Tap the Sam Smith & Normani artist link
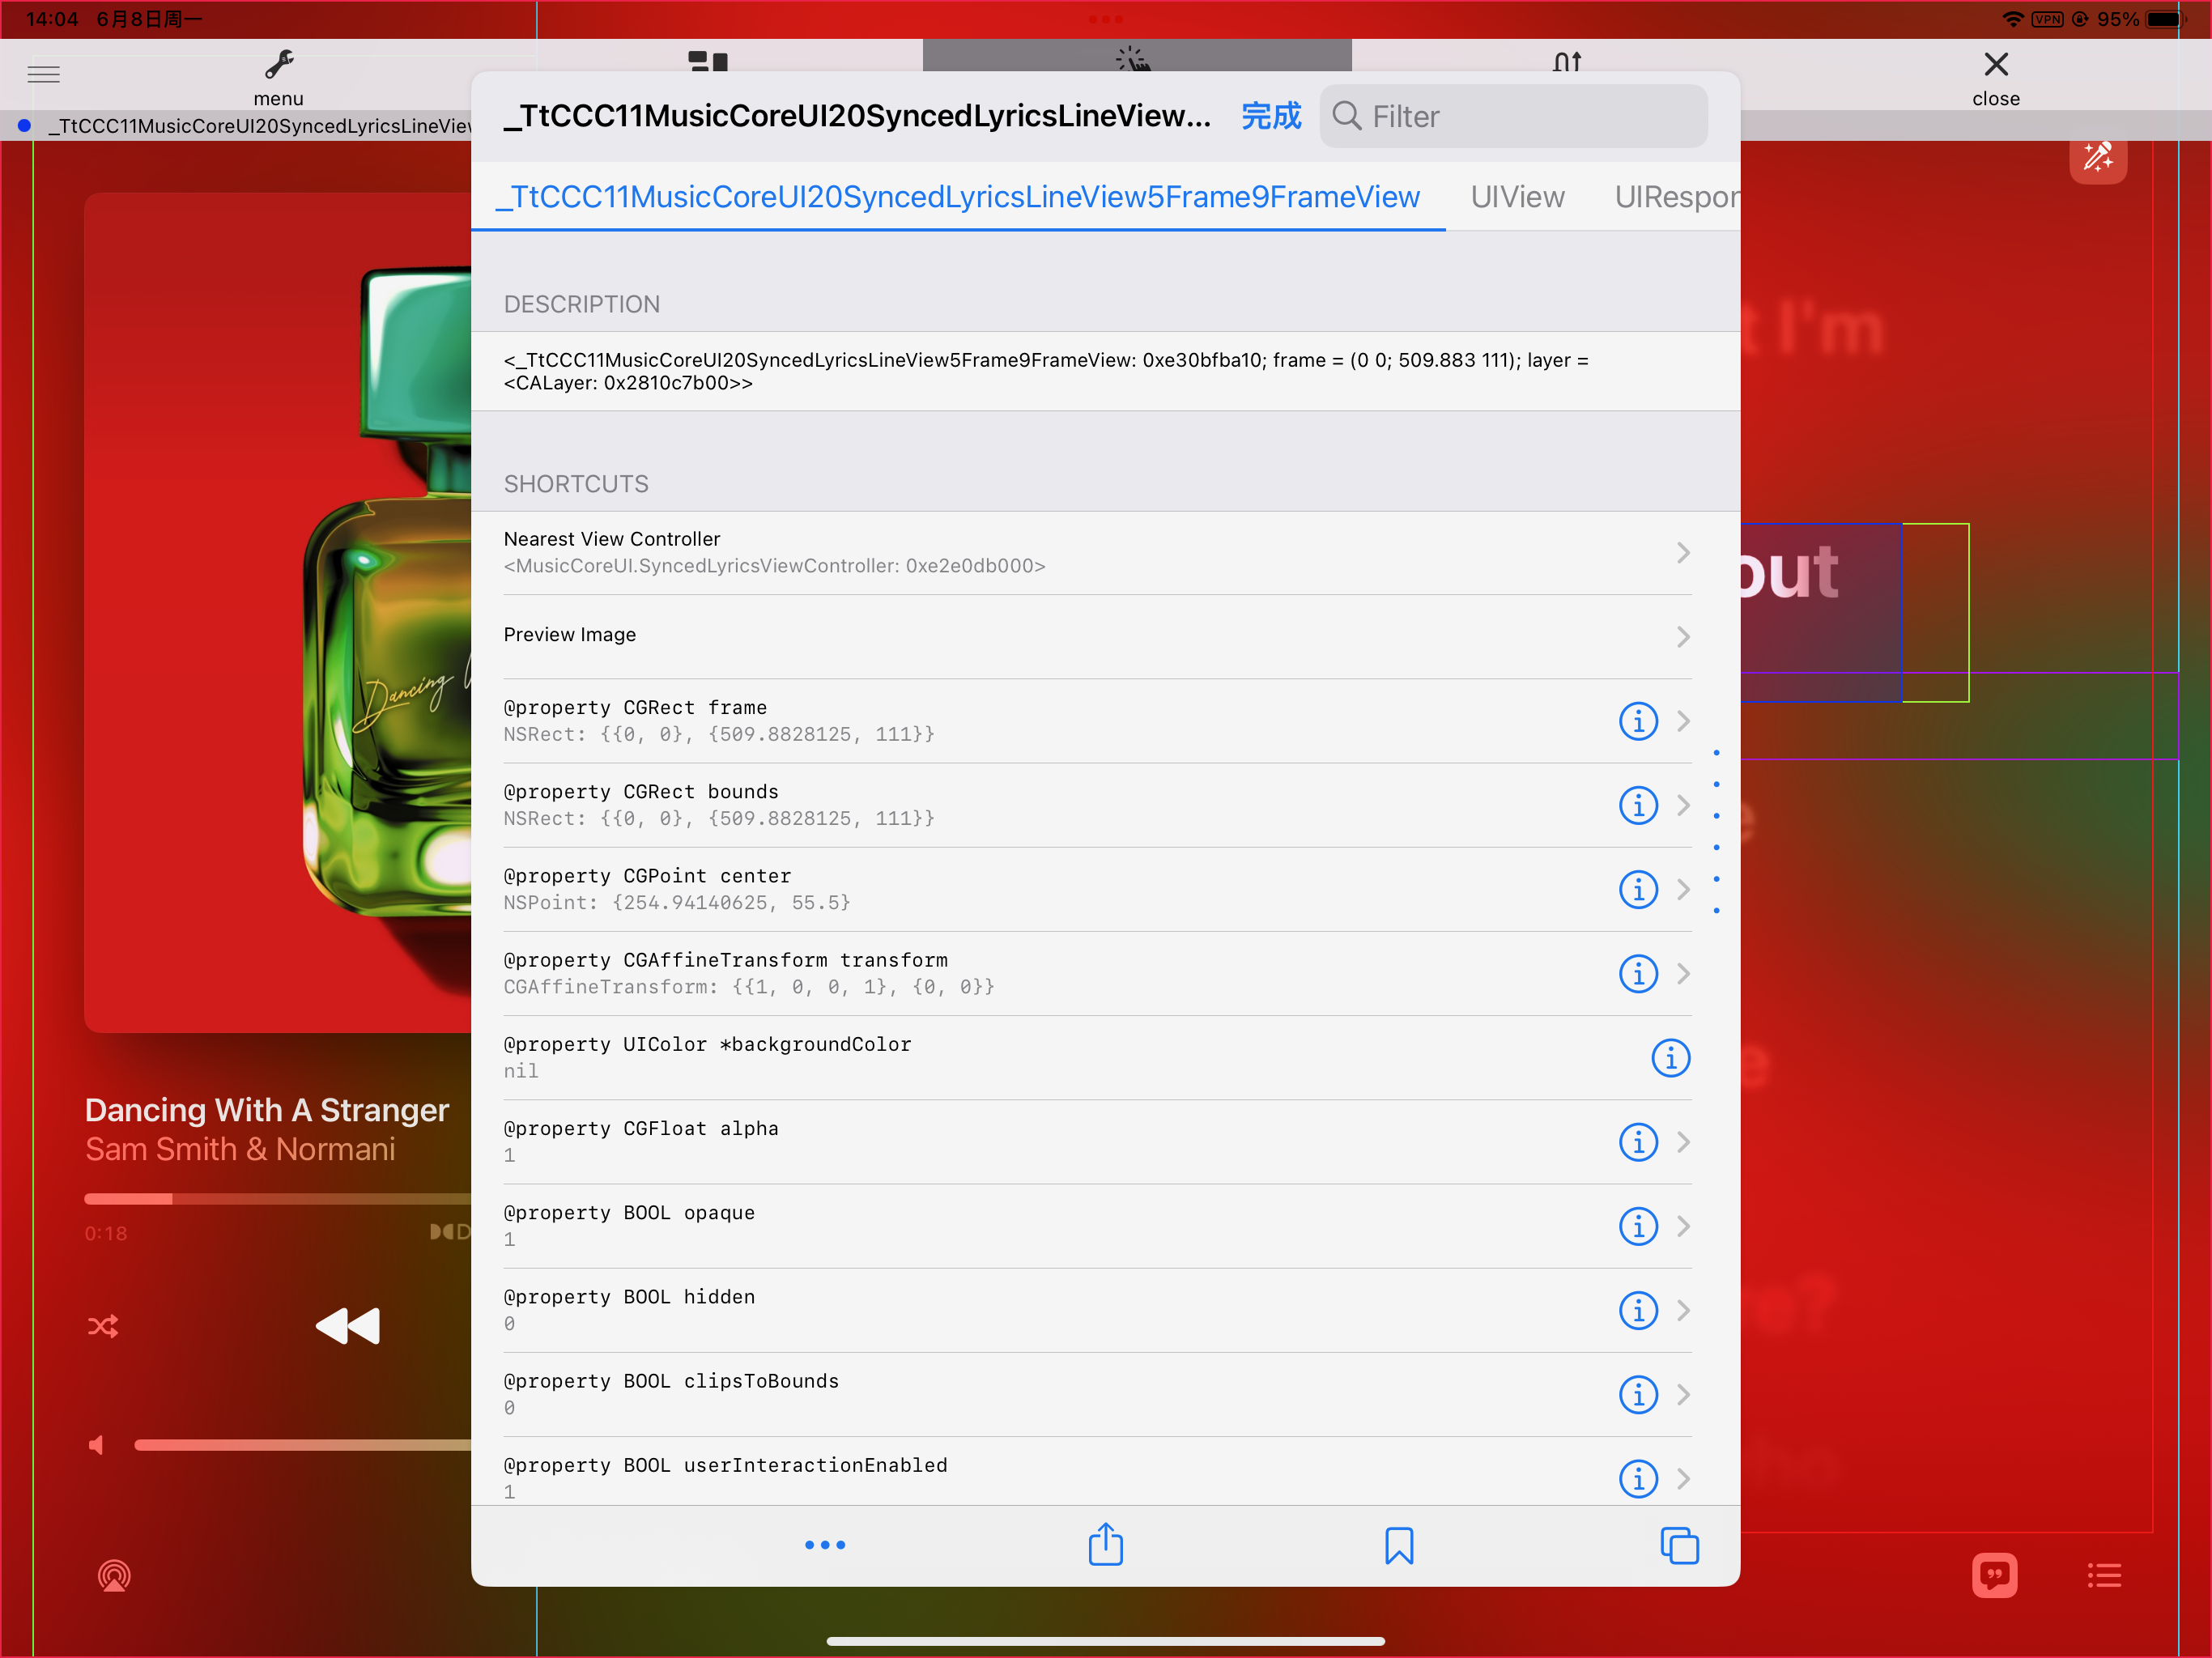Screen dimensions: 2212x1658 click(x=240, y=1149)
